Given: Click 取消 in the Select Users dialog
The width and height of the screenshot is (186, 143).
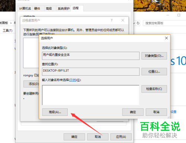Looking at the screenshot, I should coord(156,112).
